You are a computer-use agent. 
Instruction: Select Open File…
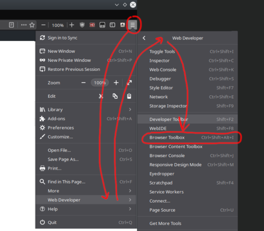point(86,150)
